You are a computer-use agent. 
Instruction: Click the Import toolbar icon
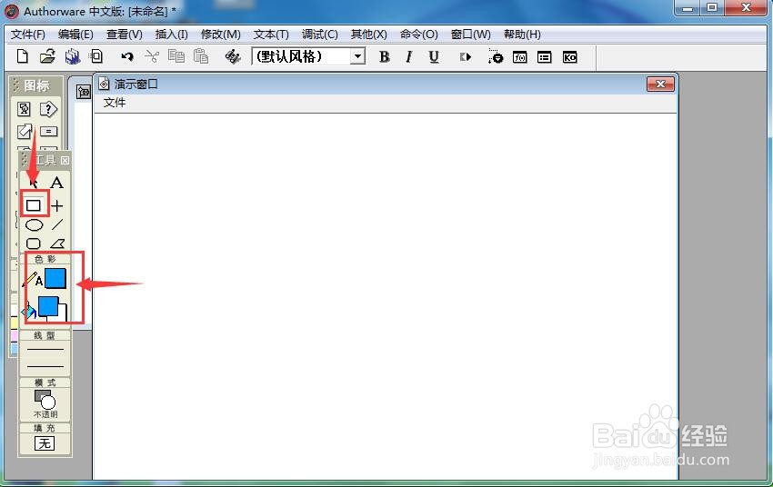(96, 56)
